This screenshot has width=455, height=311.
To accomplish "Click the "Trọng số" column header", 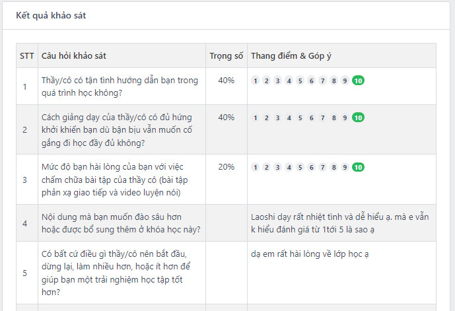I will click(226, 55).
